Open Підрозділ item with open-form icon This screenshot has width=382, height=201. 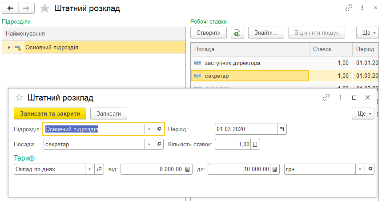coord(159,129)
